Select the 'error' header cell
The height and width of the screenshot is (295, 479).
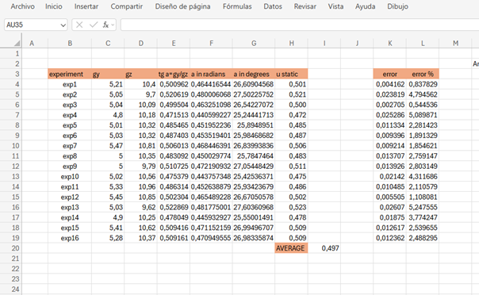[390, 75]
